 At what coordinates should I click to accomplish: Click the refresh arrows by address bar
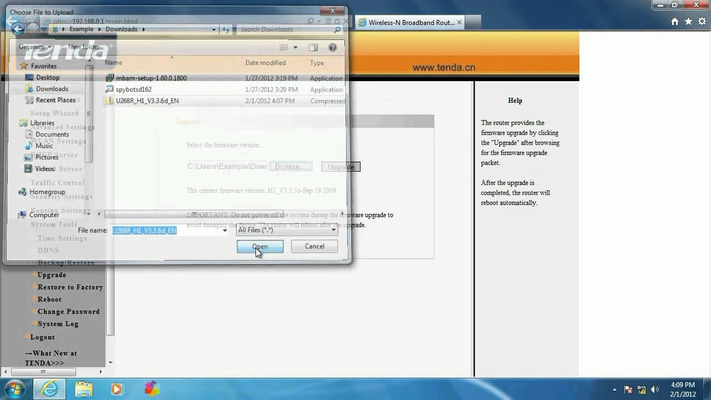point(226,29)
